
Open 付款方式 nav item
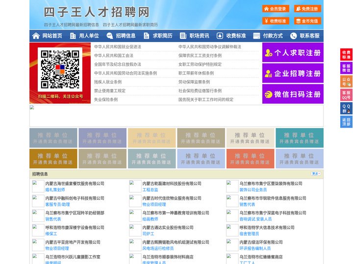pos(273,36)
